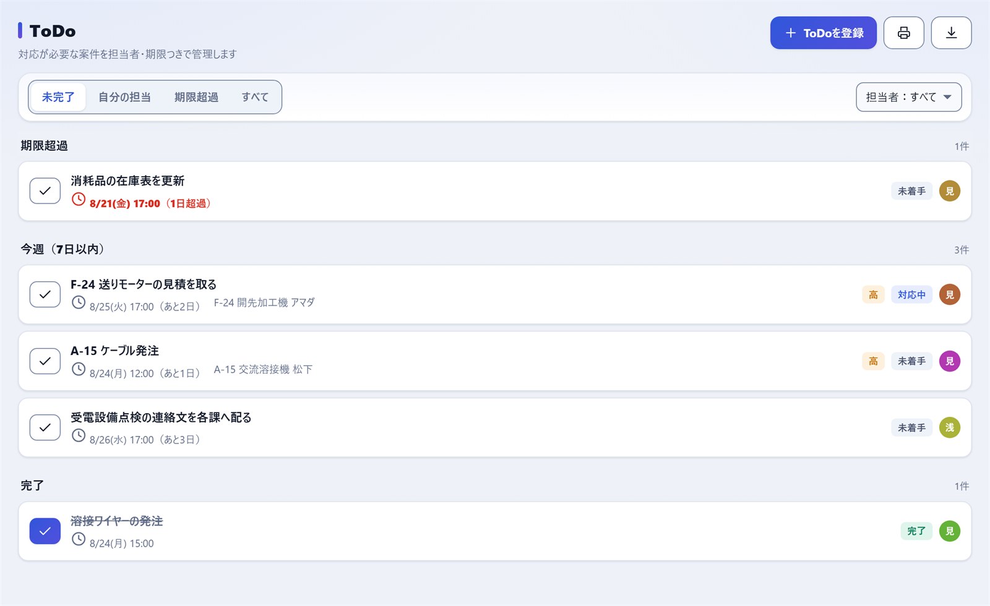The width and height of the screenshot is (990, 606).
Task: Click the print icon button
Action: click(903, 33)
